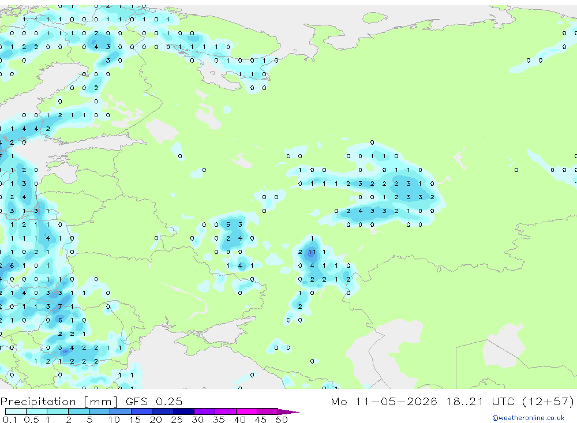
Task: Click the purple arrow tip beyond legend 50
Action: pyautogui.click(x=288, y=411)
